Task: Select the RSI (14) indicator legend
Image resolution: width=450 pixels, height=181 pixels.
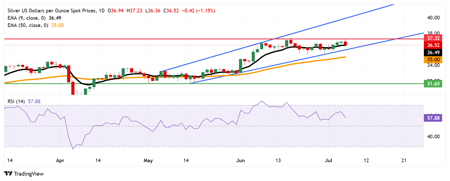Action: [x=16, y=101]
